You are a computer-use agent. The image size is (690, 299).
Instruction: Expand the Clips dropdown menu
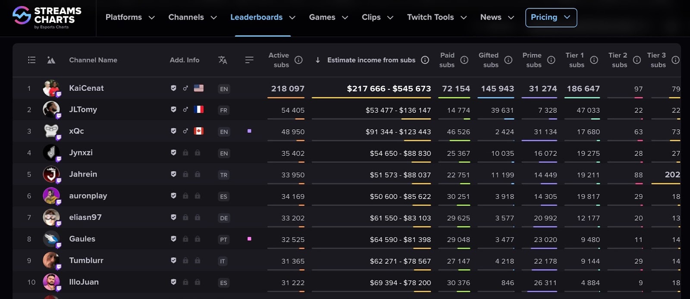click(377, 17)
